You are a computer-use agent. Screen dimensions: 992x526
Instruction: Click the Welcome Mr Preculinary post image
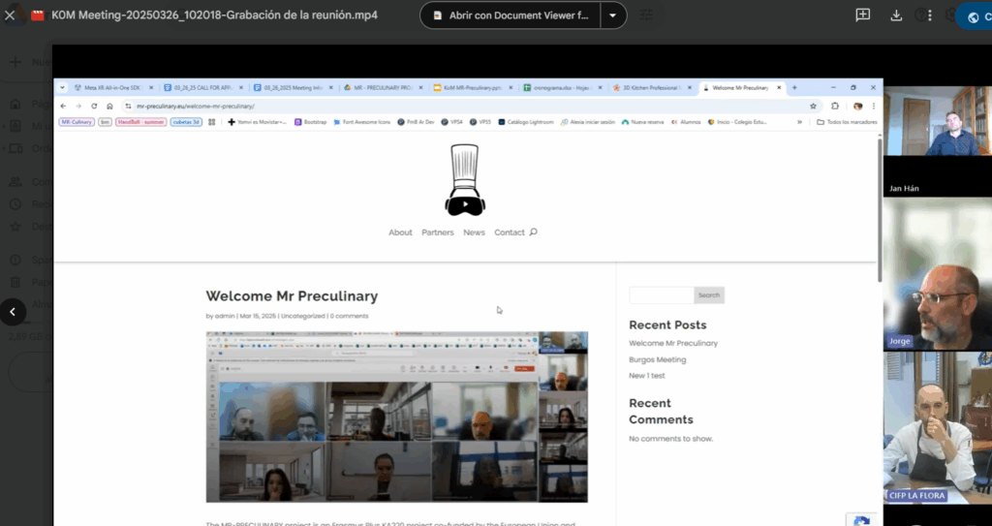[x=396, y=417]
